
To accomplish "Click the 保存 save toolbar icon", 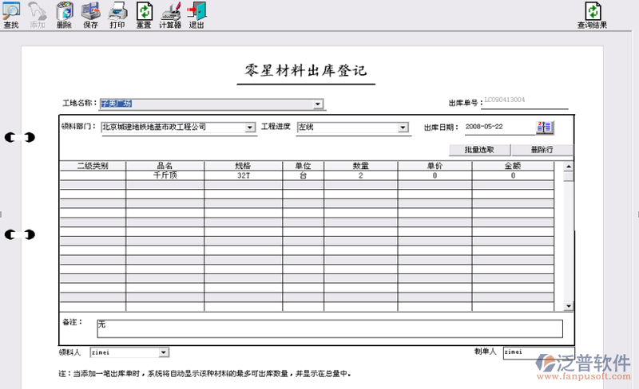I will click(90, 13).
